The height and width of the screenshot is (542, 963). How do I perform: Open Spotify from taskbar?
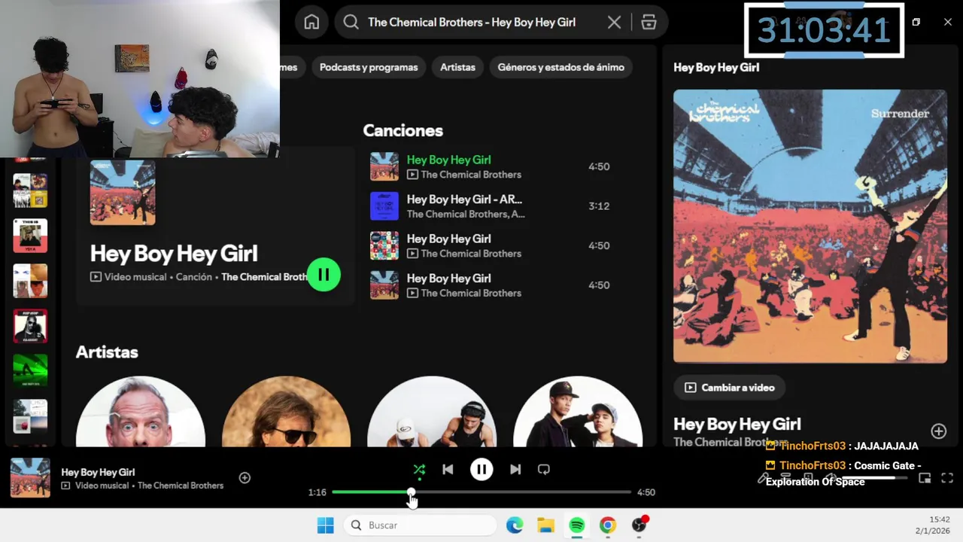(x=576, y=525)
